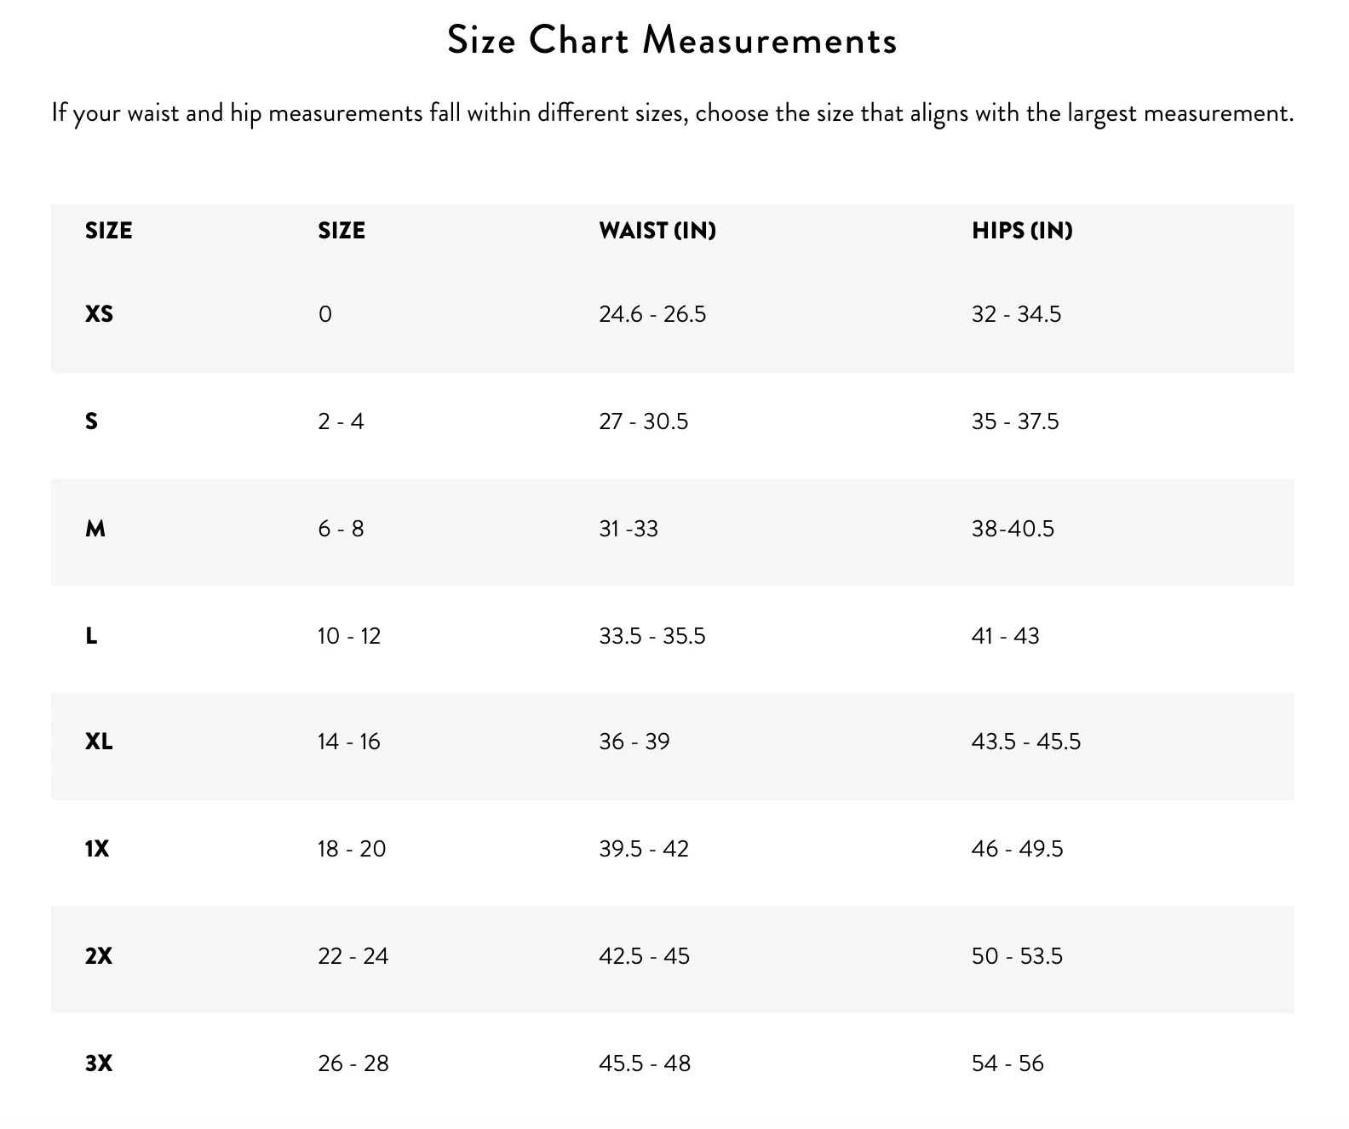
Task: Click hips range 50 - 53.5
Action: (1017, 956)
